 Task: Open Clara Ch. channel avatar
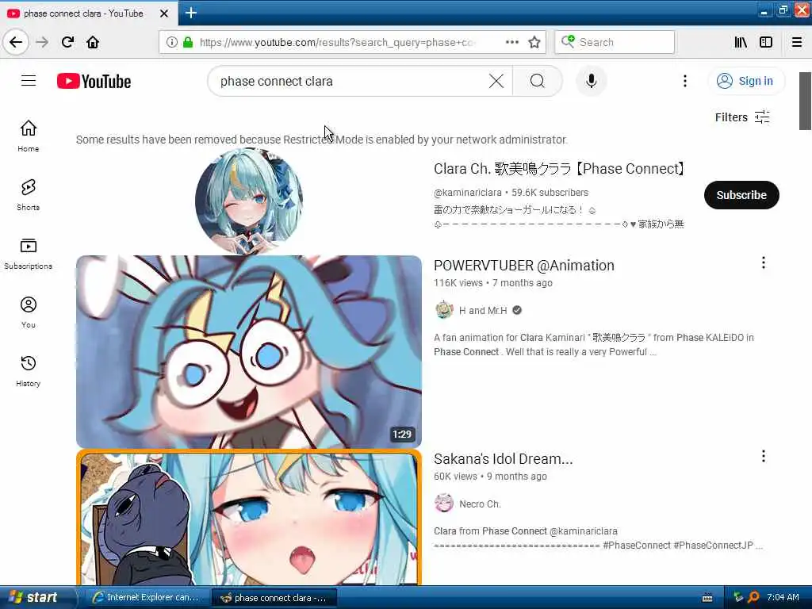(x=249, y=201)
